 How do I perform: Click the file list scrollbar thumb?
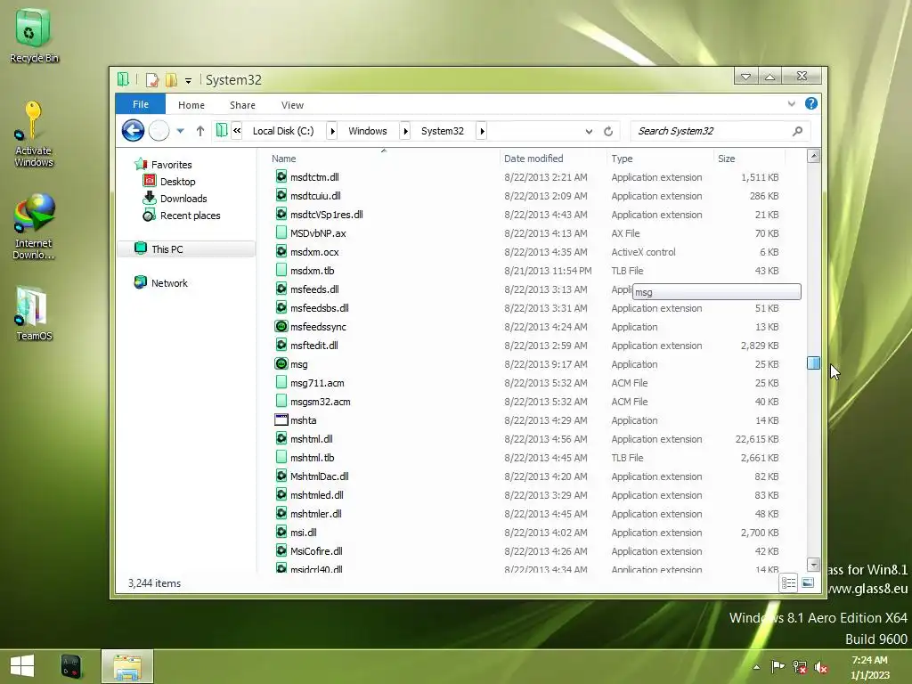(814, 363)
